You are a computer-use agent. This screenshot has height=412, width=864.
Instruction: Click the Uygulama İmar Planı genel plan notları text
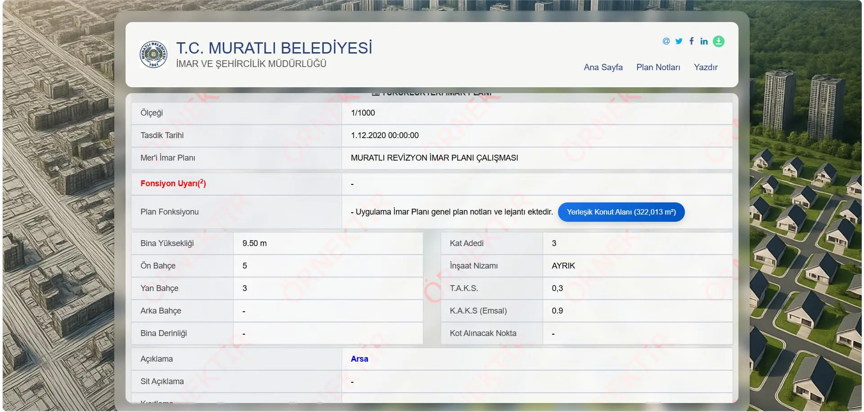coord(452,212)
